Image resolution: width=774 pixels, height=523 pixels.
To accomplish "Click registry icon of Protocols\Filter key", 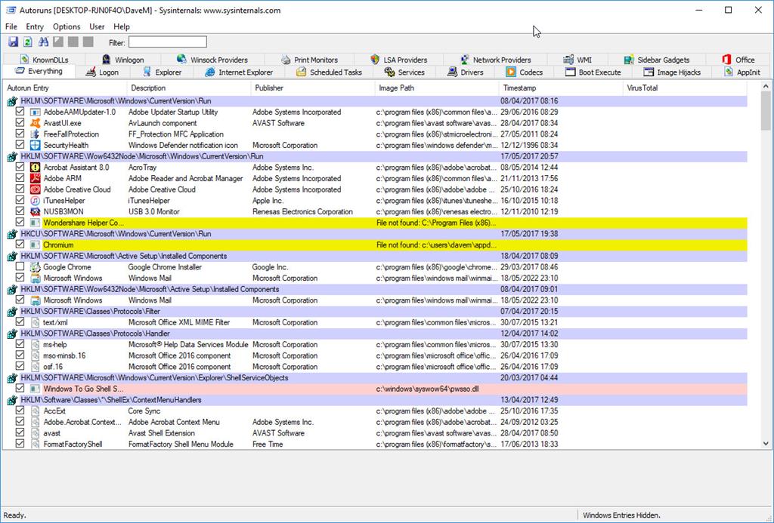I will click(x=12, y=312).
